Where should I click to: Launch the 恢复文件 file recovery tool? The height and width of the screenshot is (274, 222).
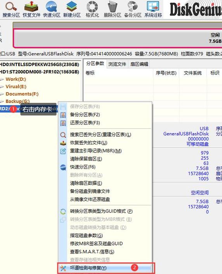(31, 9)
